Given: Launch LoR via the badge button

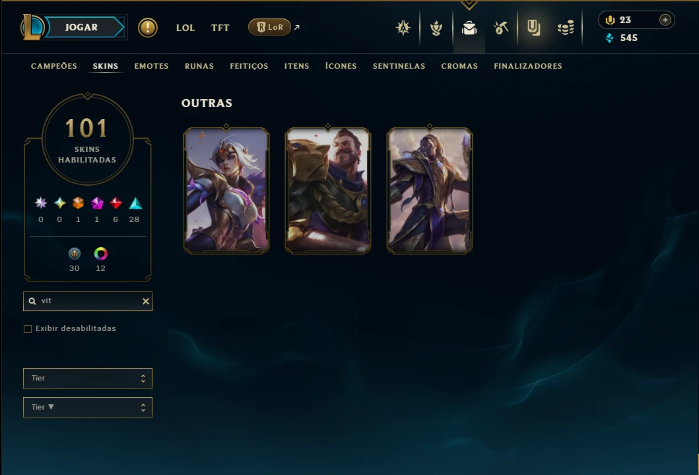Looking at the screenshot, I should [270, 27].
